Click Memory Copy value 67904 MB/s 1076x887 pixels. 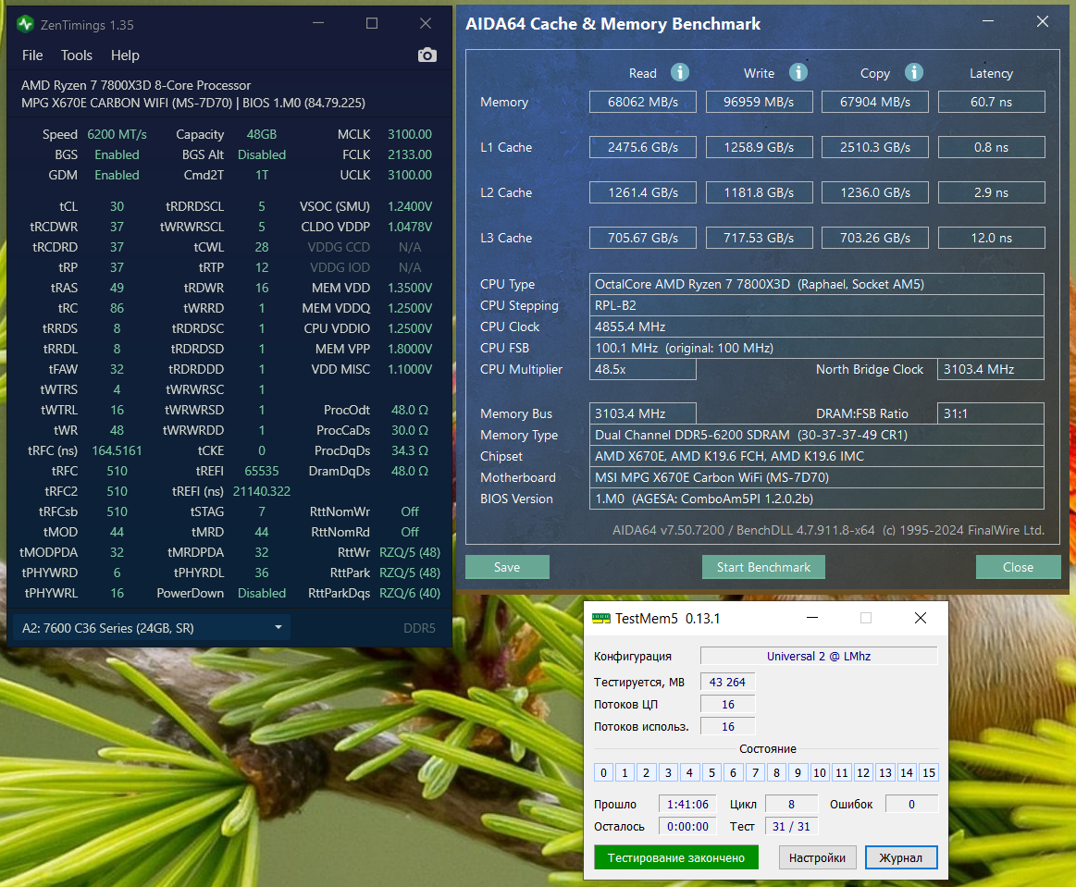tap(875, 102)
